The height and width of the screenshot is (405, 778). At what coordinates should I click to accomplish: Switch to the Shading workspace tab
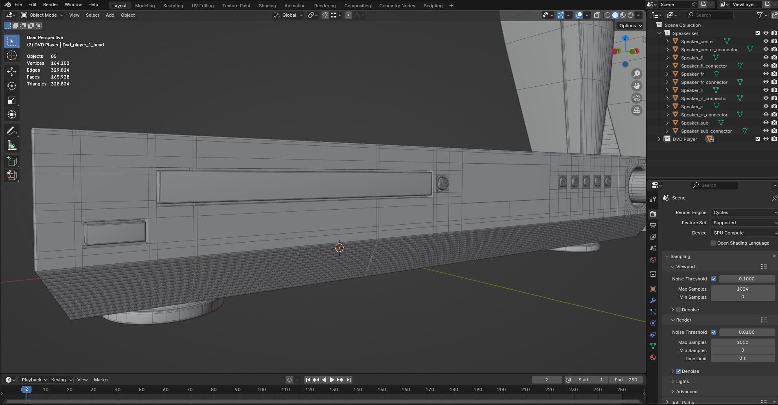[267, 6]
